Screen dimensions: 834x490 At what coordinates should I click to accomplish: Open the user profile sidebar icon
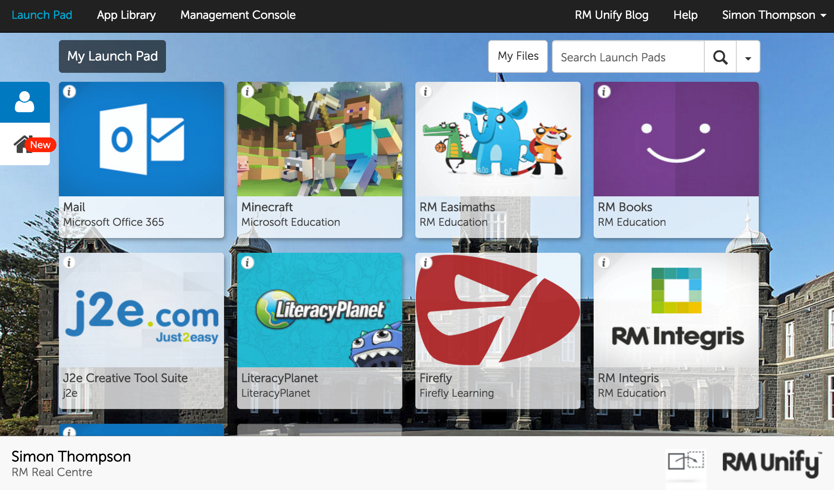coord(25,102)
